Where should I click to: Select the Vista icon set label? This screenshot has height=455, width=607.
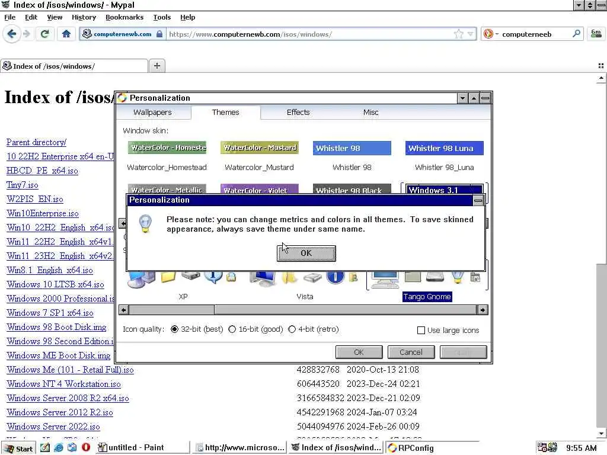click(x=305, y=297)
